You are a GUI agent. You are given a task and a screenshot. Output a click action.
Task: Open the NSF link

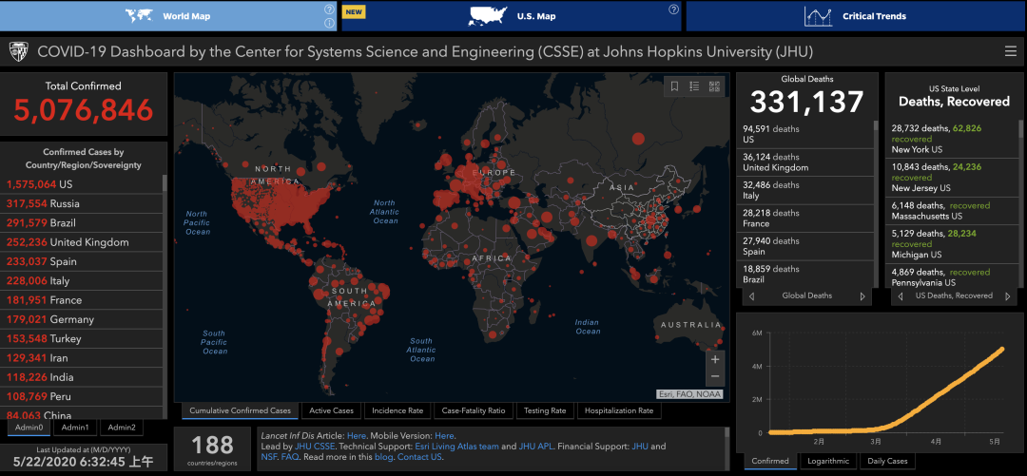[268, 457]
